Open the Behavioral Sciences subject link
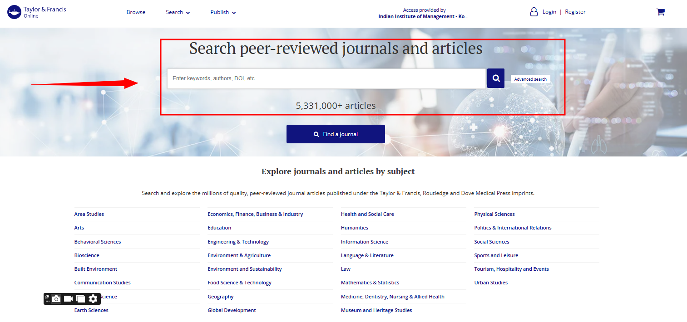This screenshot has width=687, height=322. pyautogui.click(x=98, y=242)
